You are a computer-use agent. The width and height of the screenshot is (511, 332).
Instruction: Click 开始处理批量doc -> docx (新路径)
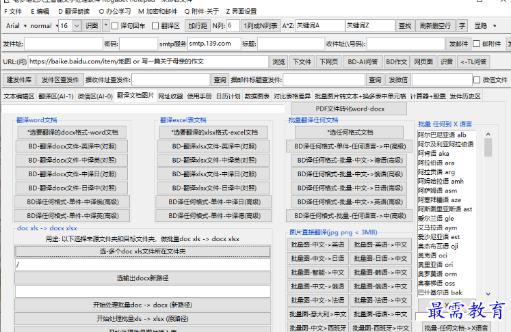tap(143, 305)
